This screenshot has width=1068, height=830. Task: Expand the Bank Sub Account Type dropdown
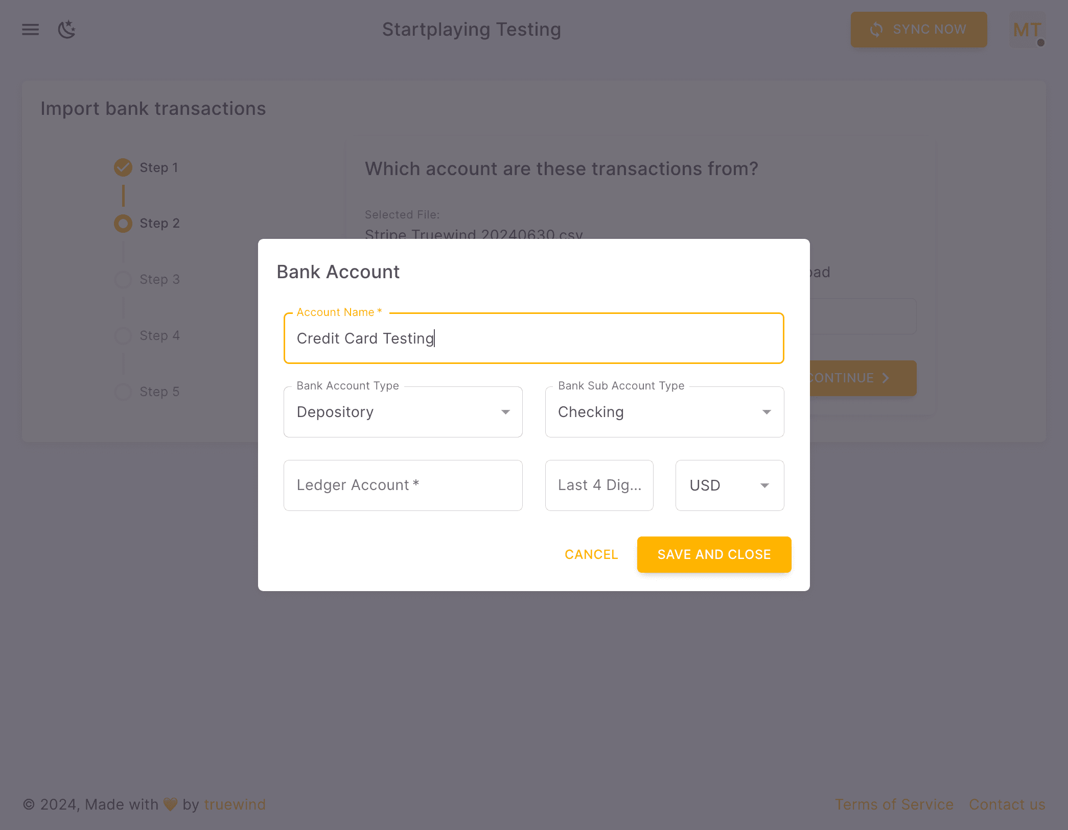(x=664, y=412)
